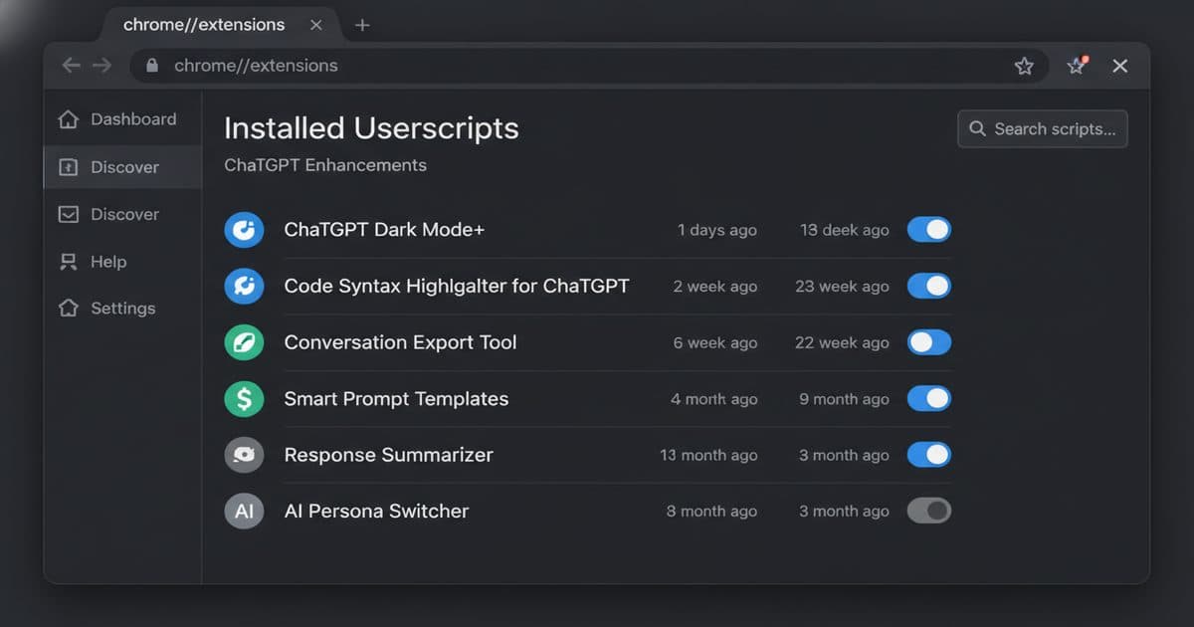Screen dimensions: 1194x627
Task: Enable the AI Persona Switcher toggle
Action: 929,512
